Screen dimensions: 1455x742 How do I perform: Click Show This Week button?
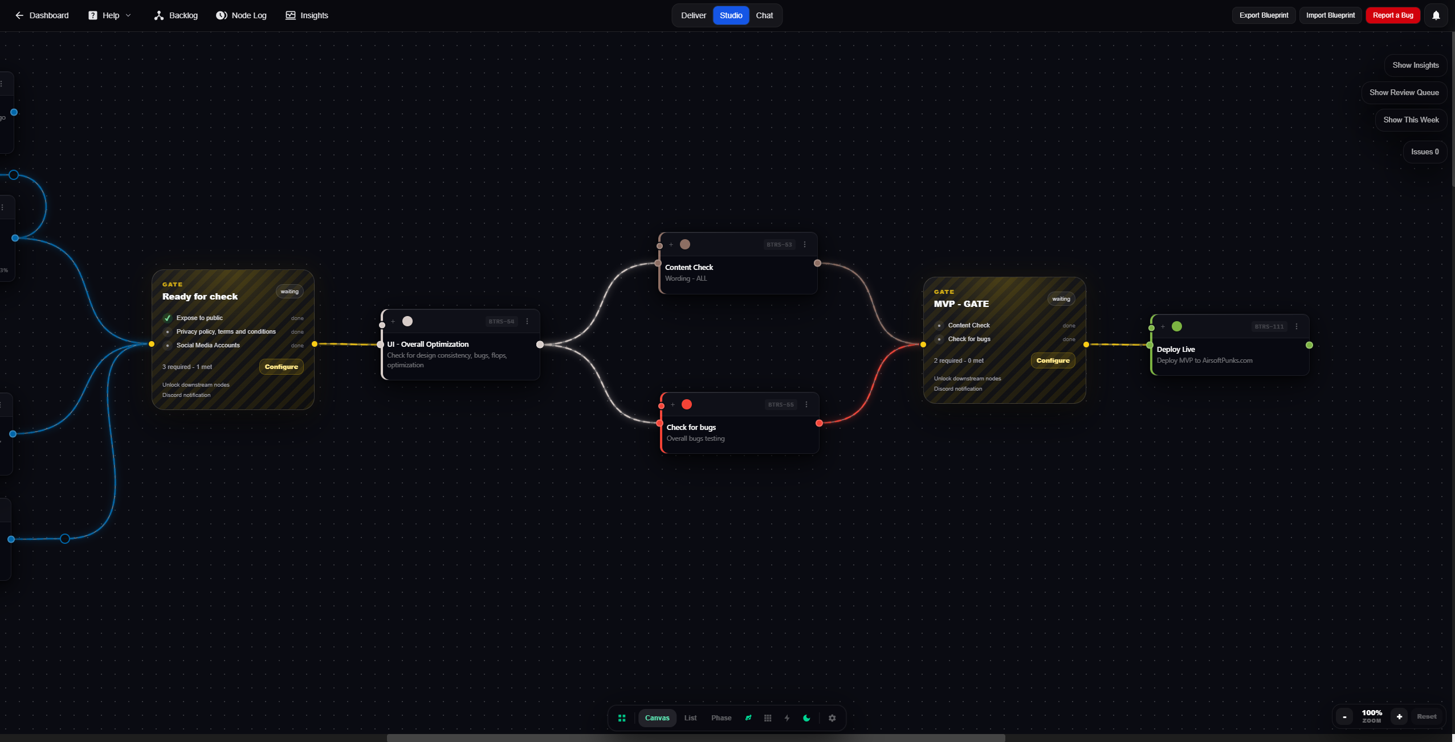tap(1411, 120)
